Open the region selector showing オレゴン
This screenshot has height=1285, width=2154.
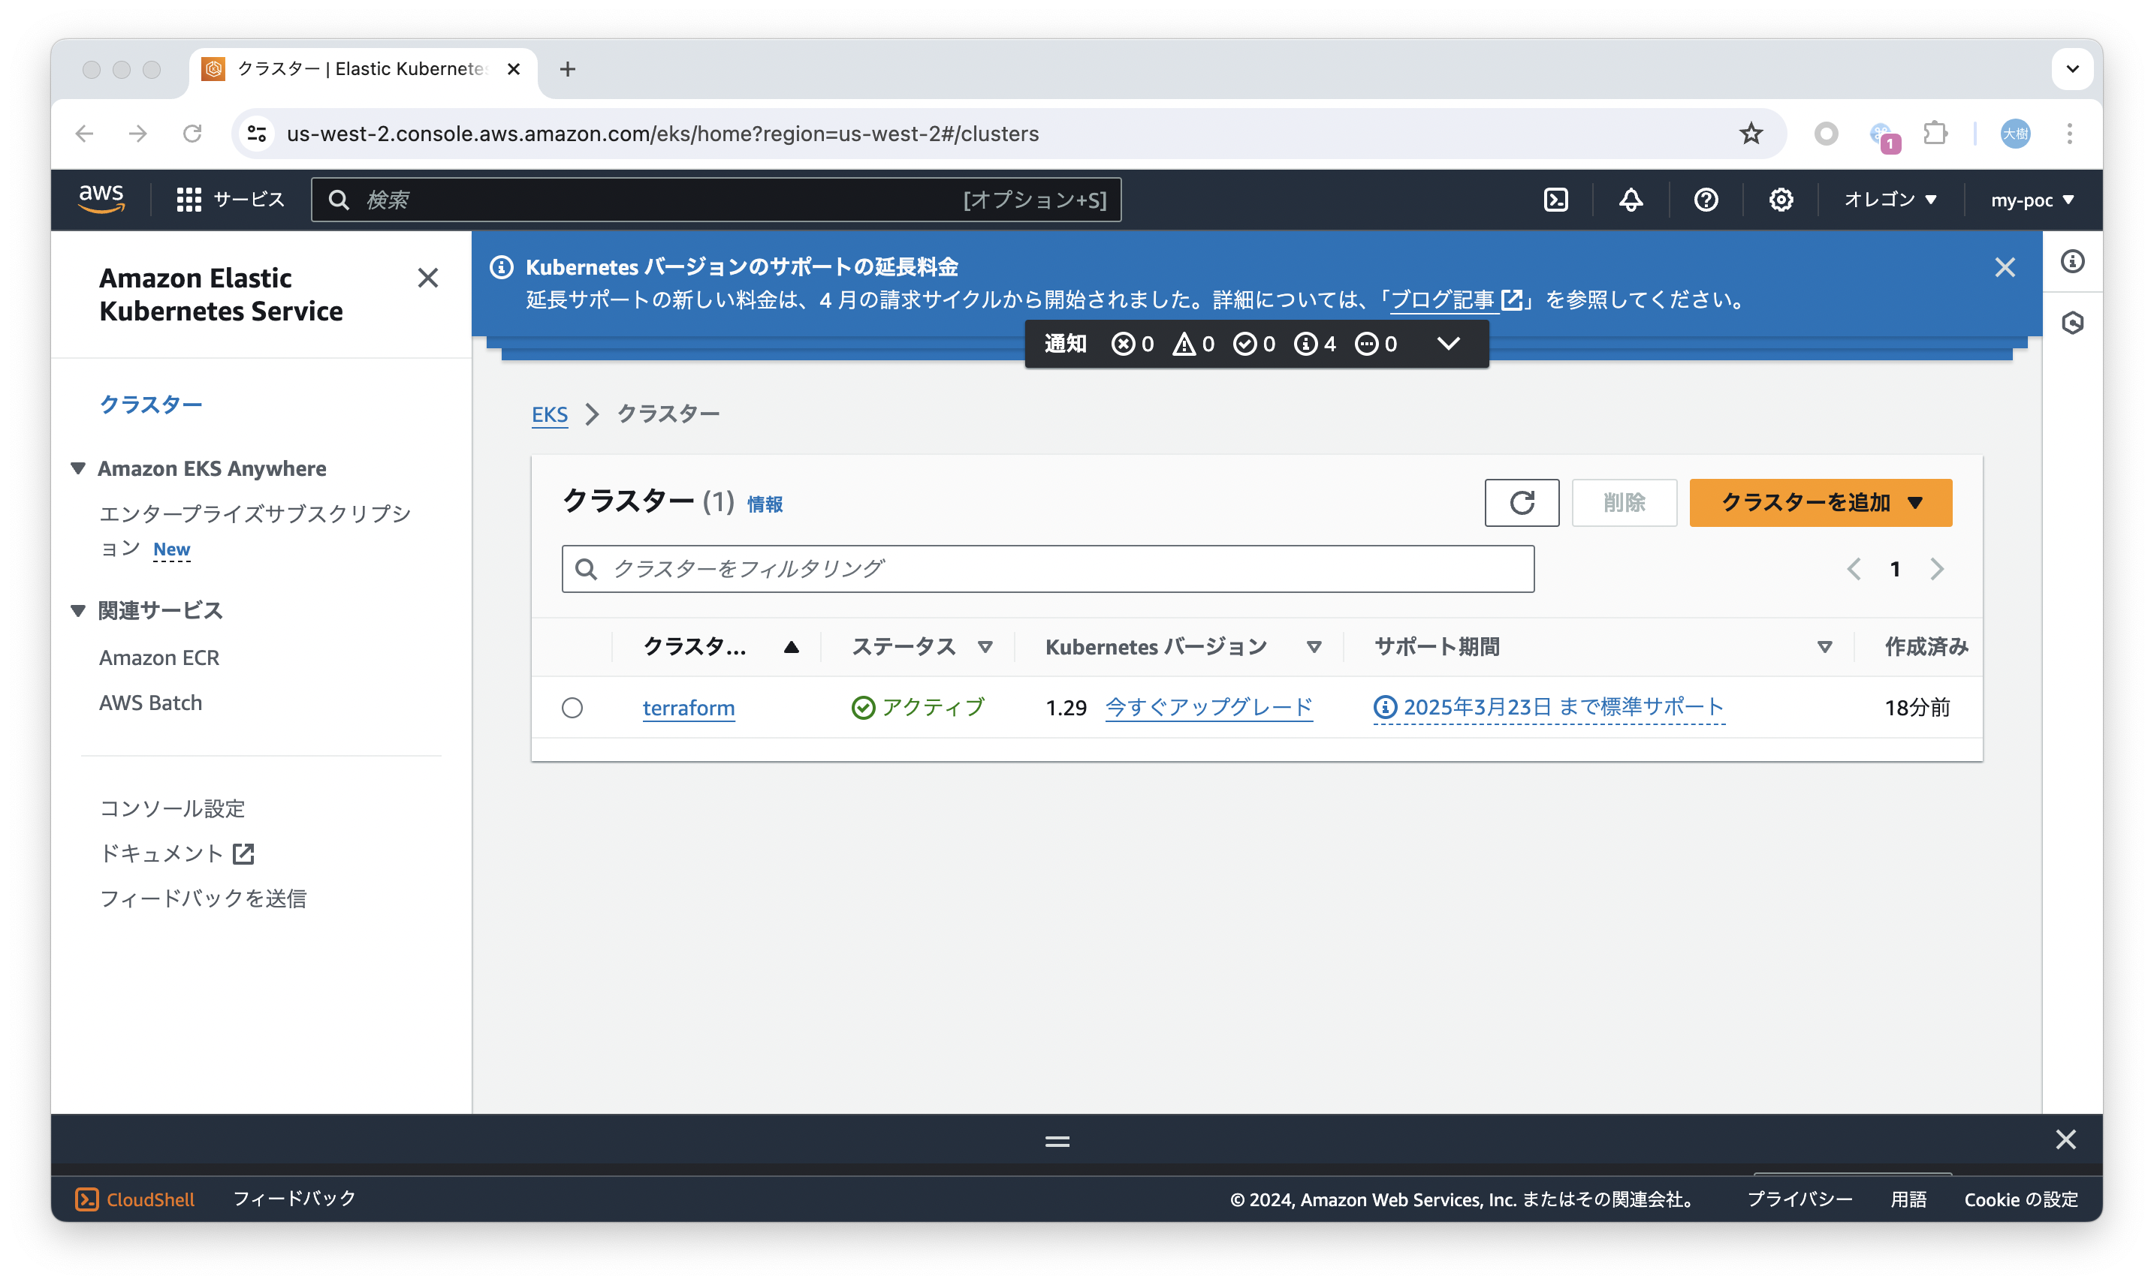click(x=1890, y=199)
